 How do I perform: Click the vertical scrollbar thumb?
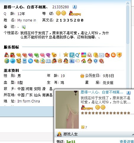click(128, 25)
